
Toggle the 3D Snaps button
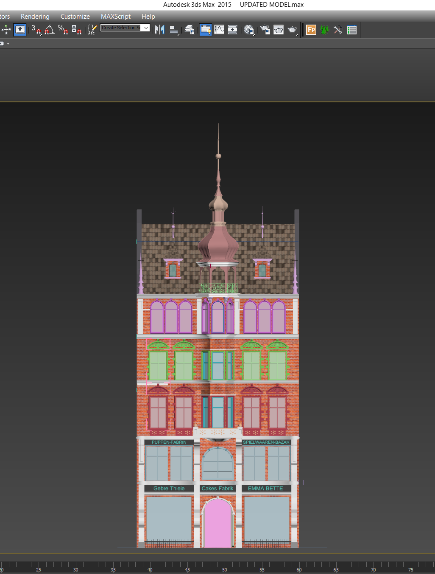pyautogui.click(x=36, y=30)
